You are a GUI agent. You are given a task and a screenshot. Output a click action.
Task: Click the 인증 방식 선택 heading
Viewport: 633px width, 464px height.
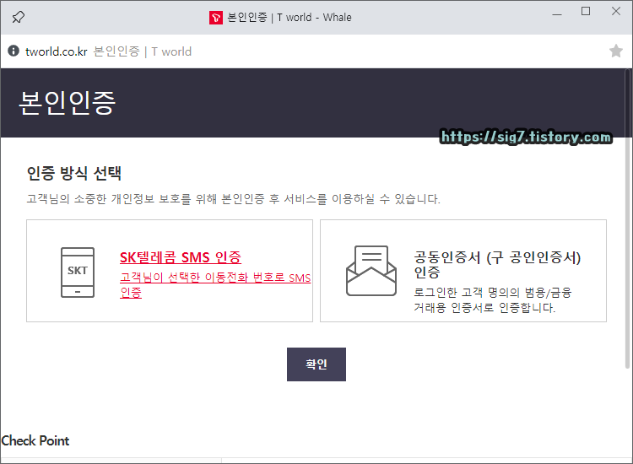tap(74, 173)
